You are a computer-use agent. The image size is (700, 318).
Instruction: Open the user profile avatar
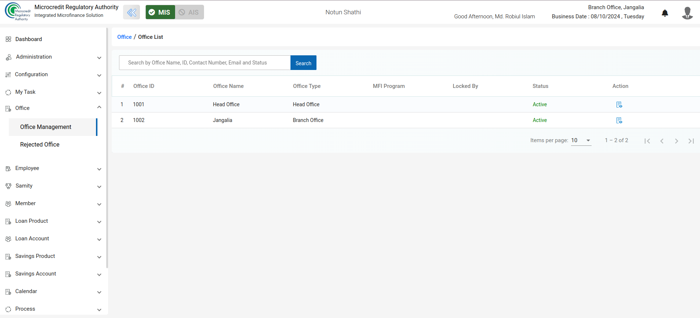(x=687, y=13)
